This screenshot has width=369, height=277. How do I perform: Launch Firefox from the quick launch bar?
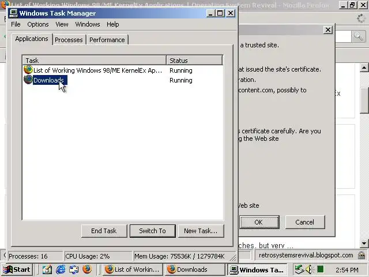click(x=87, y=269)
